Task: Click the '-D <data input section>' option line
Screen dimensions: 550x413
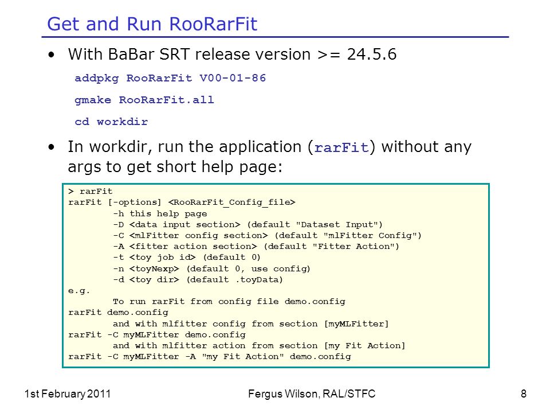Action: [x=247, y=225]
